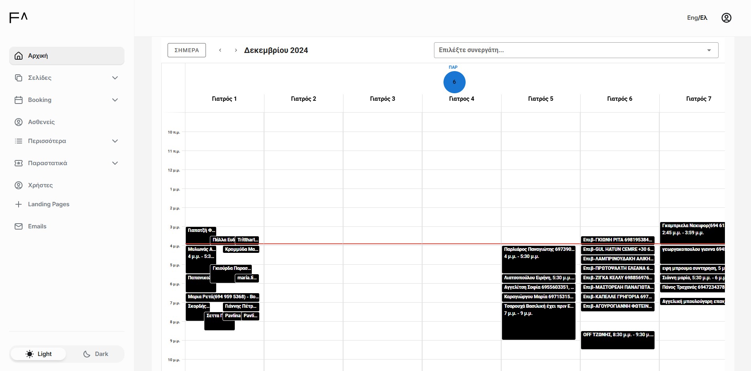
Task: Open the Επιλέξτε συνεργάτη dropdown
Action: tap(576, 50)
